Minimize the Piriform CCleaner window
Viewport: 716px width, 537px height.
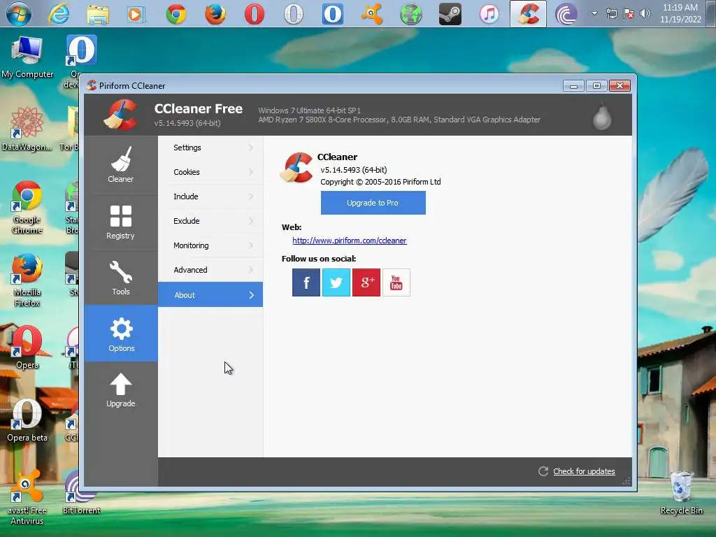pyautogui.click(x=573, y=86)
